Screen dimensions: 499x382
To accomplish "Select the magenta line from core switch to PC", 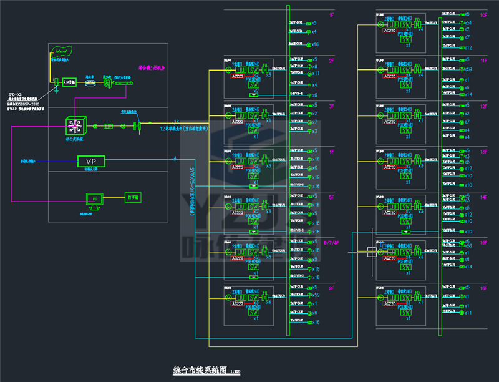I will (11, 164).
